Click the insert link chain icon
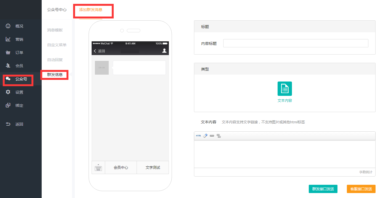This screenshot has width=383, height=198. (212, 136)
